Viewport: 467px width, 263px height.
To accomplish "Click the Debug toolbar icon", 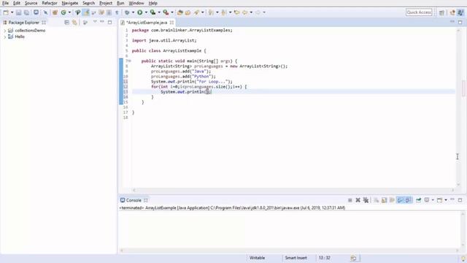I will coord(127,12).
